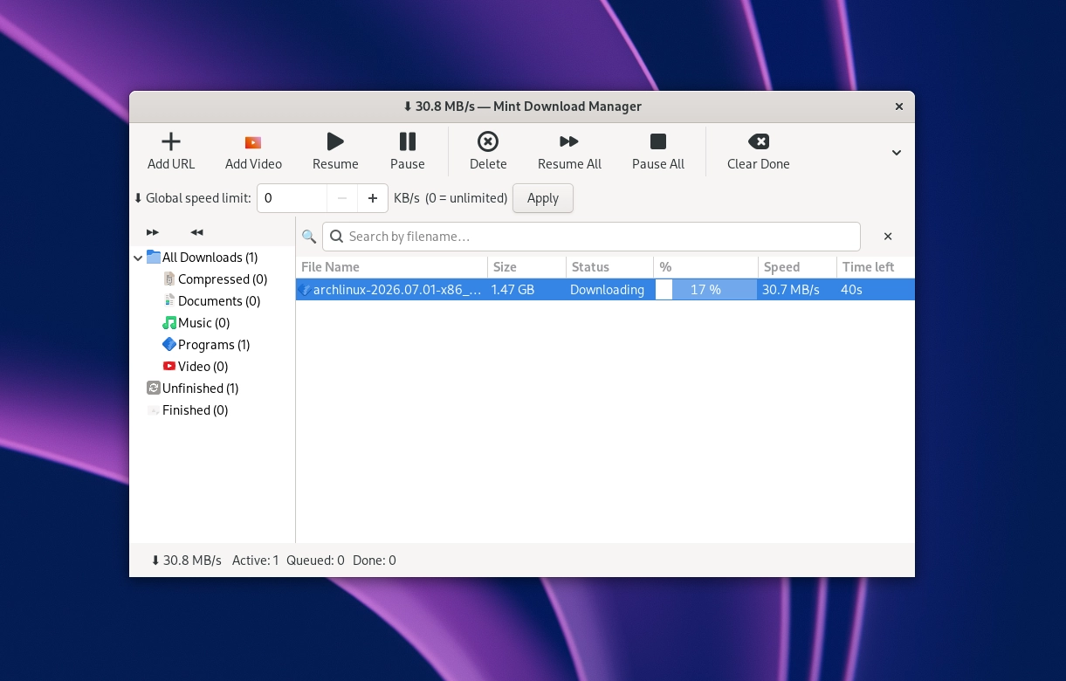
Task: Sort by the % column header
Action: coord(705,267)
